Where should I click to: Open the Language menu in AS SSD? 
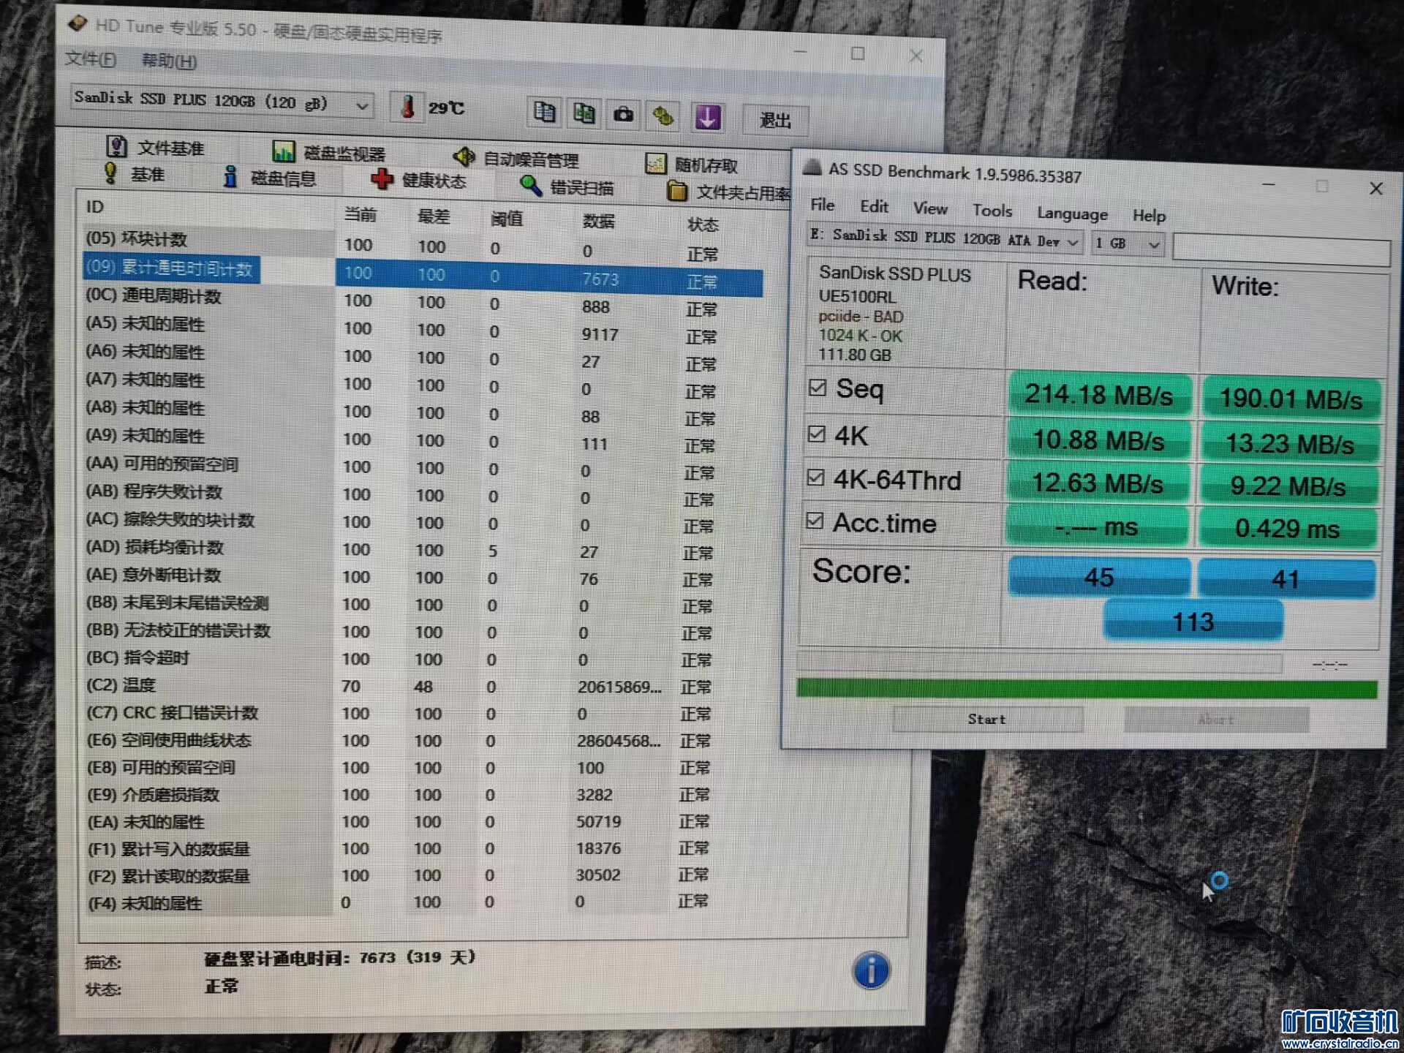pyautogui.click(x=1072, y=214)
